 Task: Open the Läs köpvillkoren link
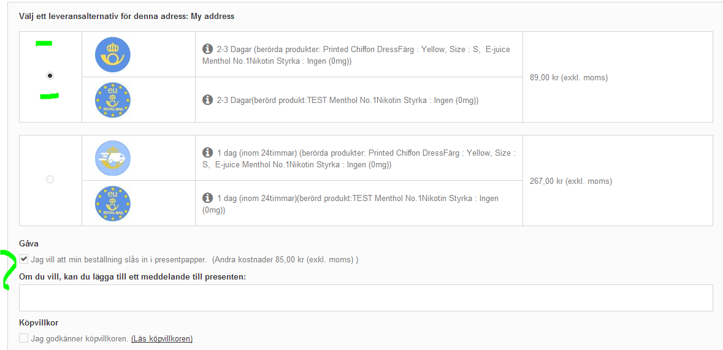162,338
